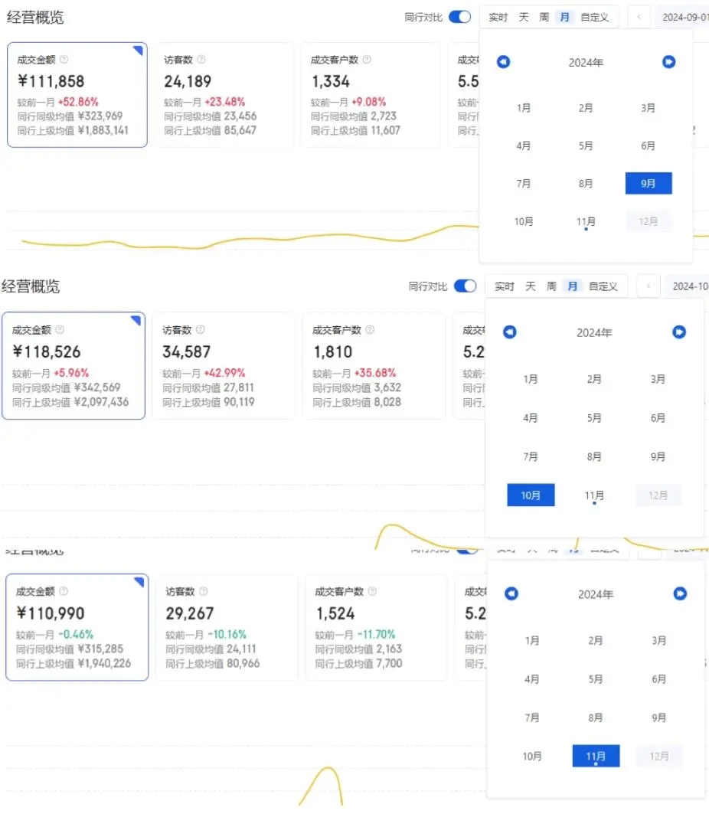
Task: Open help icon beside 成交金额 above ¥110,990
Action: 64,591
